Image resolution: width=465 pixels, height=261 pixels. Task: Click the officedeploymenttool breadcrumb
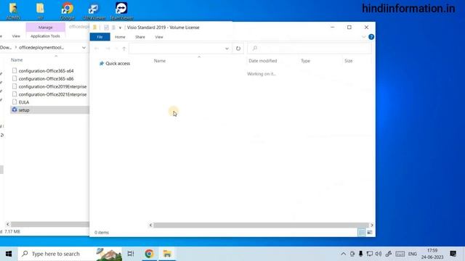pyautogui.click(x=41, y=47)
